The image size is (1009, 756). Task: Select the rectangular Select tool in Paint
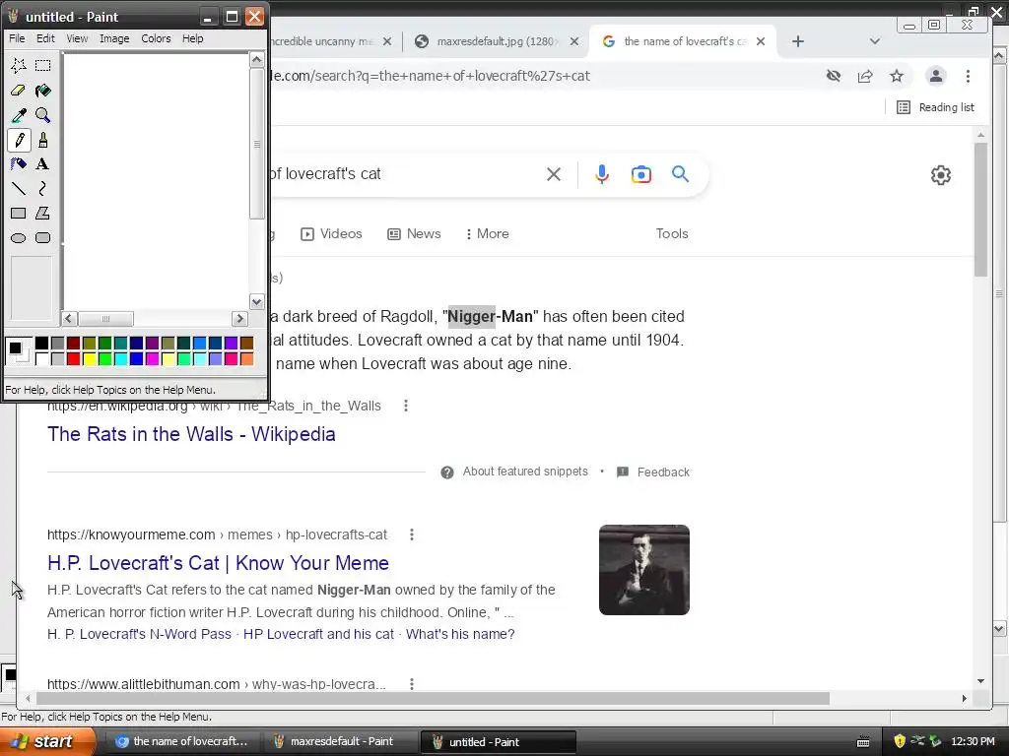click(43, 66)
